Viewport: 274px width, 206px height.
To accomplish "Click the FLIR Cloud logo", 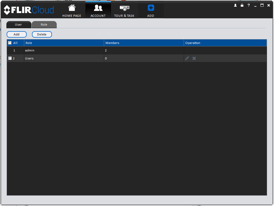I will (29, 10).
